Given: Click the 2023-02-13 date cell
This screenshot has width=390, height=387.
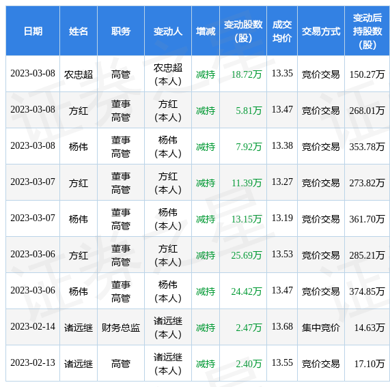Looking at the screenshot, I should tap(33, 363).
